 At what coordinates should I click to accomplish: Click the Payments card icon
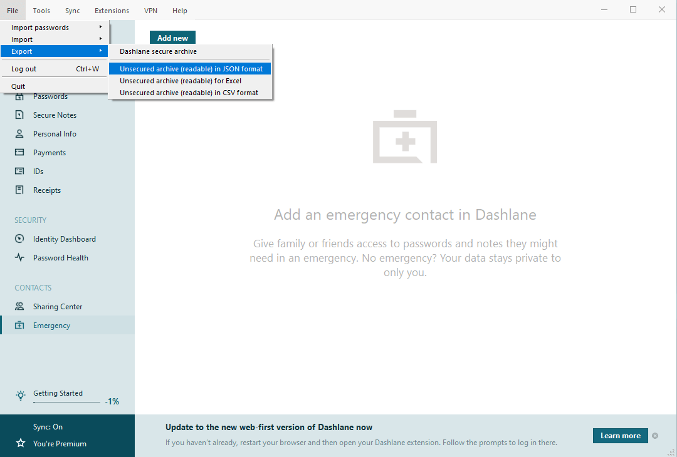(x=19, y=152)
